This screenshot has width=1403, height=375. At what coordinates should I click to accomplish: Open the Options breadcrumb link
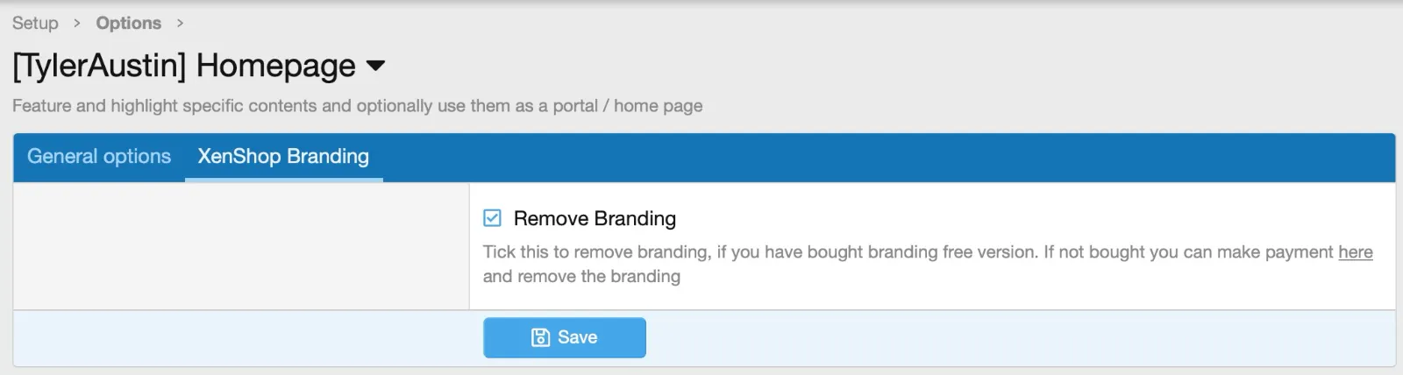point(129,23)
